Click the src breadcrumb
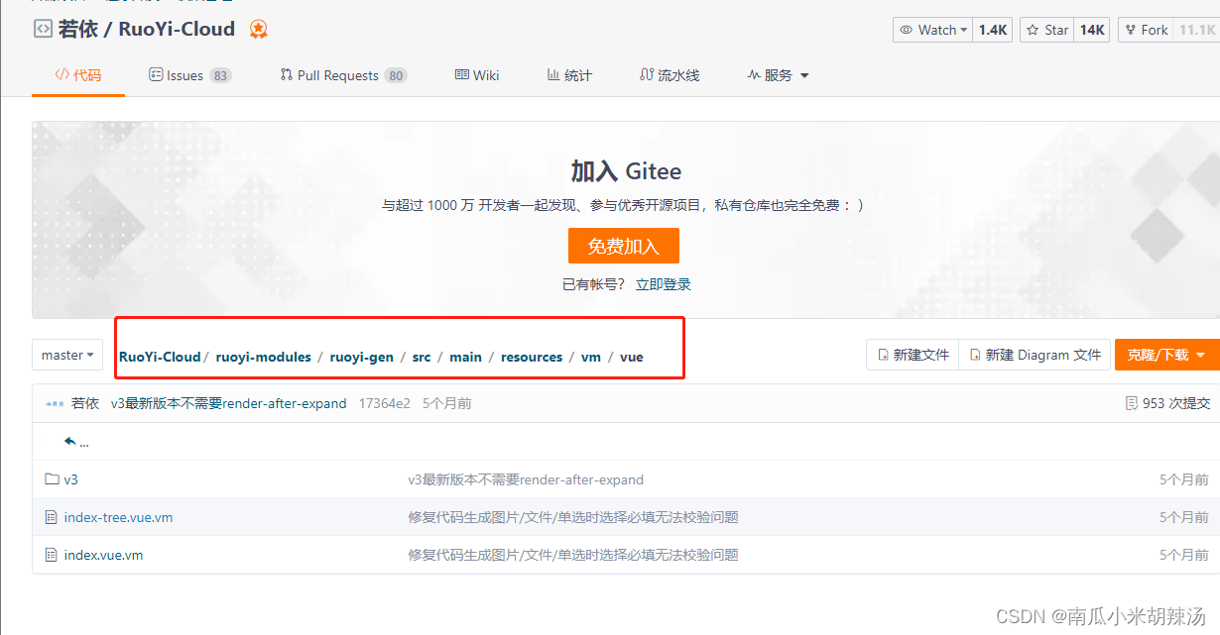The height and width of the screenshot is (635, 1220). click(x=422, y=357)
